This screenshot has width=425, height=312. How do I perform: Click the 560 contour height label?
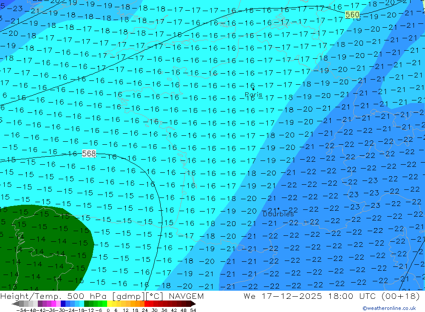[352, 14]
